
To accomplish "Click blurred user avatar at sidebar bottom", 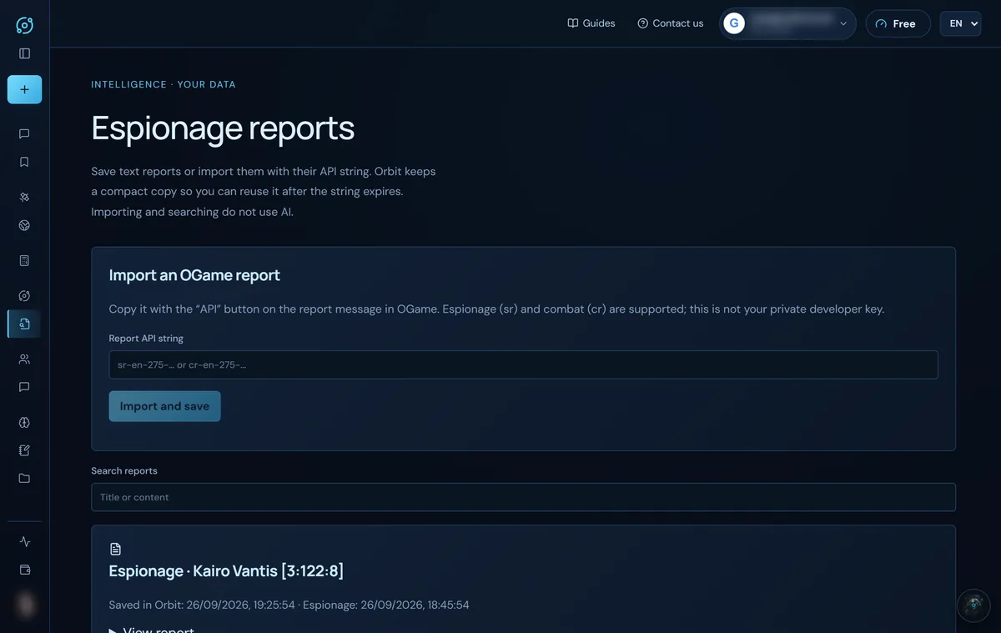I will pos(24,605).
